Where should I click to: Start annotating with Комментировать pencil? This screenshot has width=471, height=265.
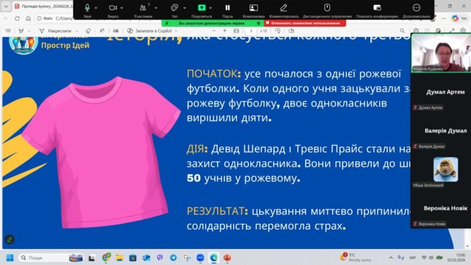tap(284, 8)
